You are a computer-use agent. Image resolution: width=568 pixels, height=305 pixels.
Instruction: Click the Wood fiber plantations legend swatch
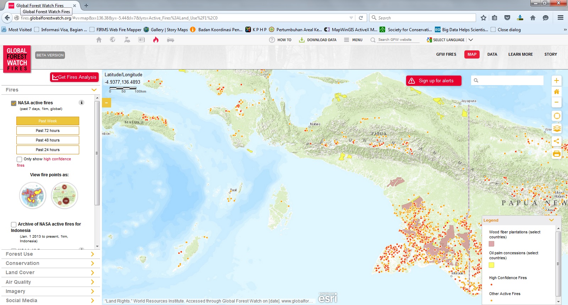coord(491,244)
